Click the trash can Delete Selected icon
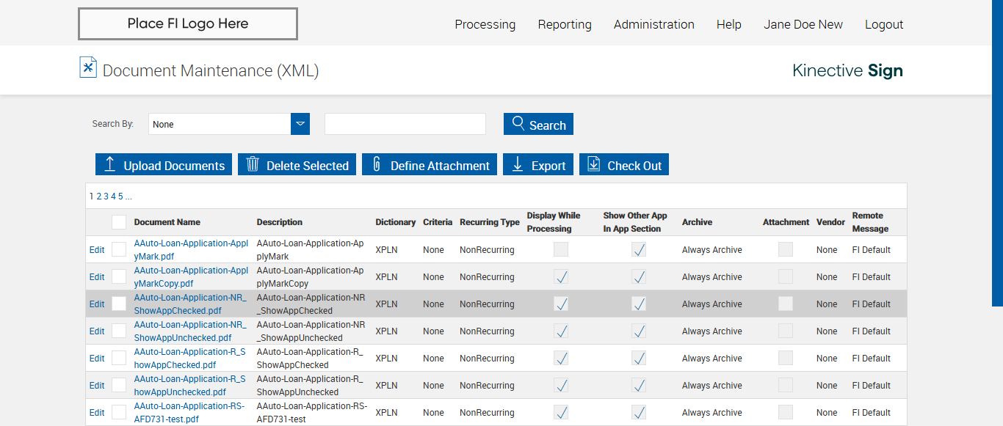1003x426 pixels. pyautogui.click(x=253, y=164)
